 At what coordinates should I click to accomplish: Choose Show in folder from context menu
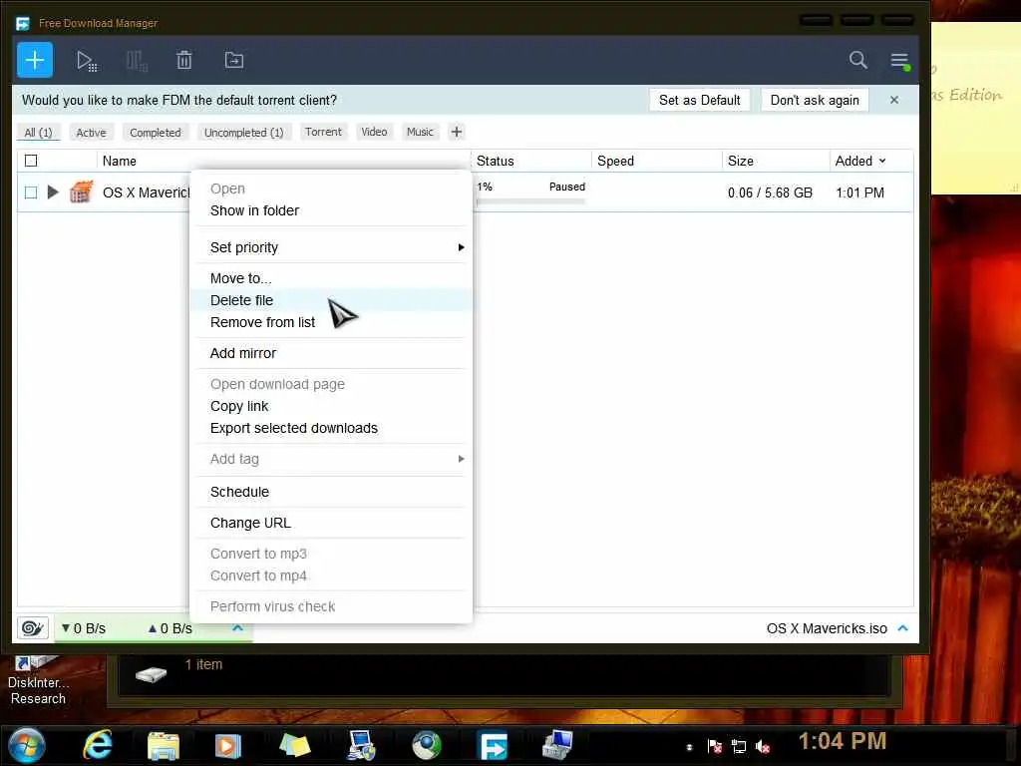coord(331,210)
